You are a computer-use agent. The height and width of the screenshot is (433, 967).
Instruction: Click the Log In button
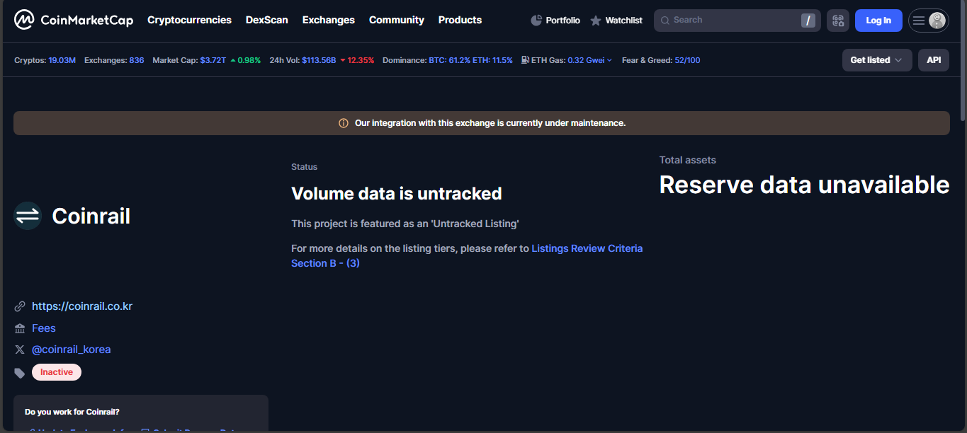pos(878,21)
